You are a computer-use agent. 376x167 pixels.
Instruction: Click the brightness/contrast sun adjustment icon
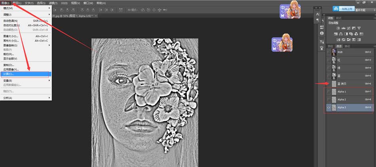point(338,28)
